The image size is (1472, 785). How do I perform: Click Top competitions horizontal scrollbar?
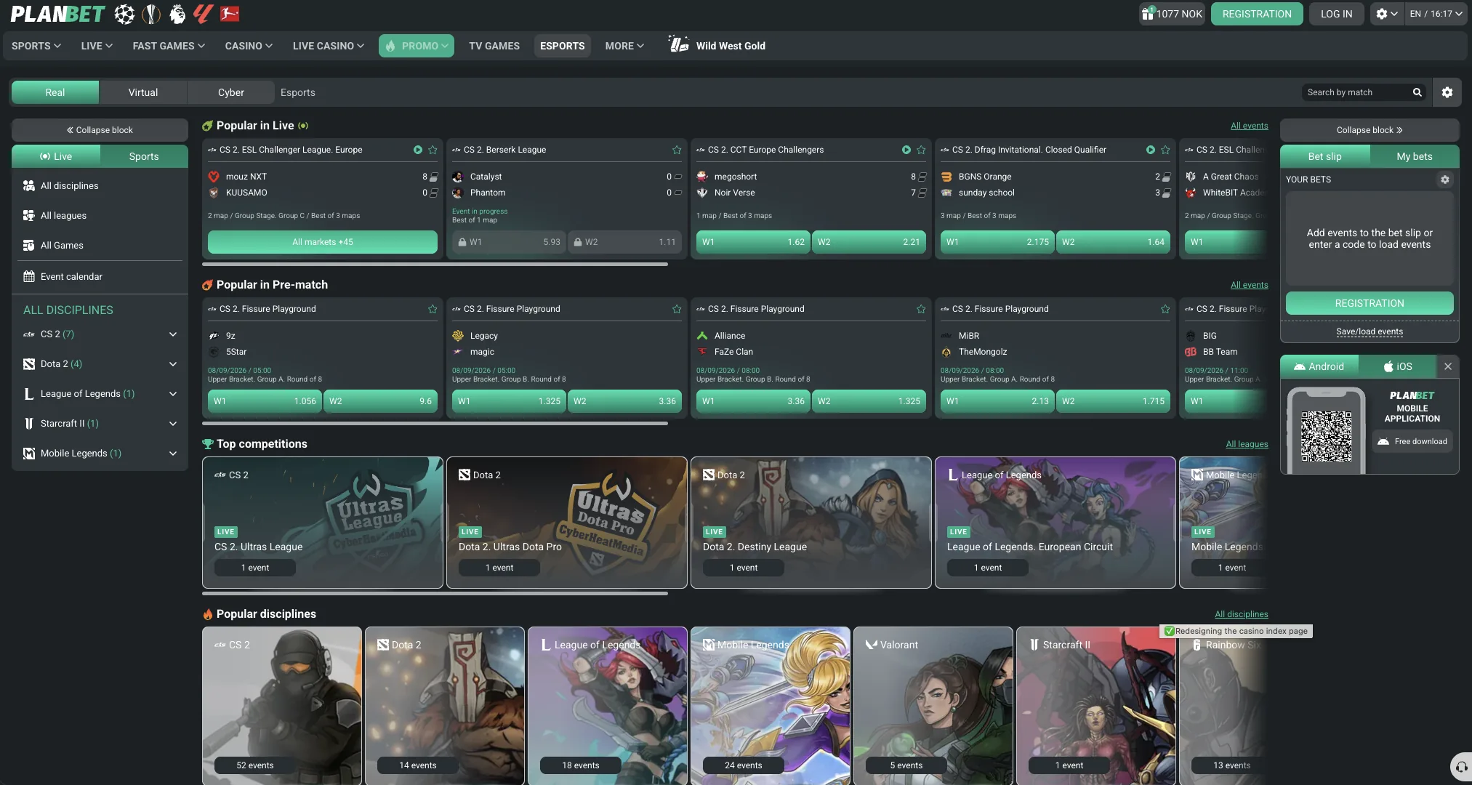[435, 594]
